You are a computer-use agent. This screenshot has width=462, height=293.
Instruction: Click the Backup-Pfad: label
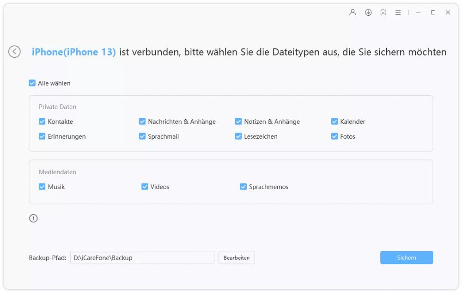48,257
